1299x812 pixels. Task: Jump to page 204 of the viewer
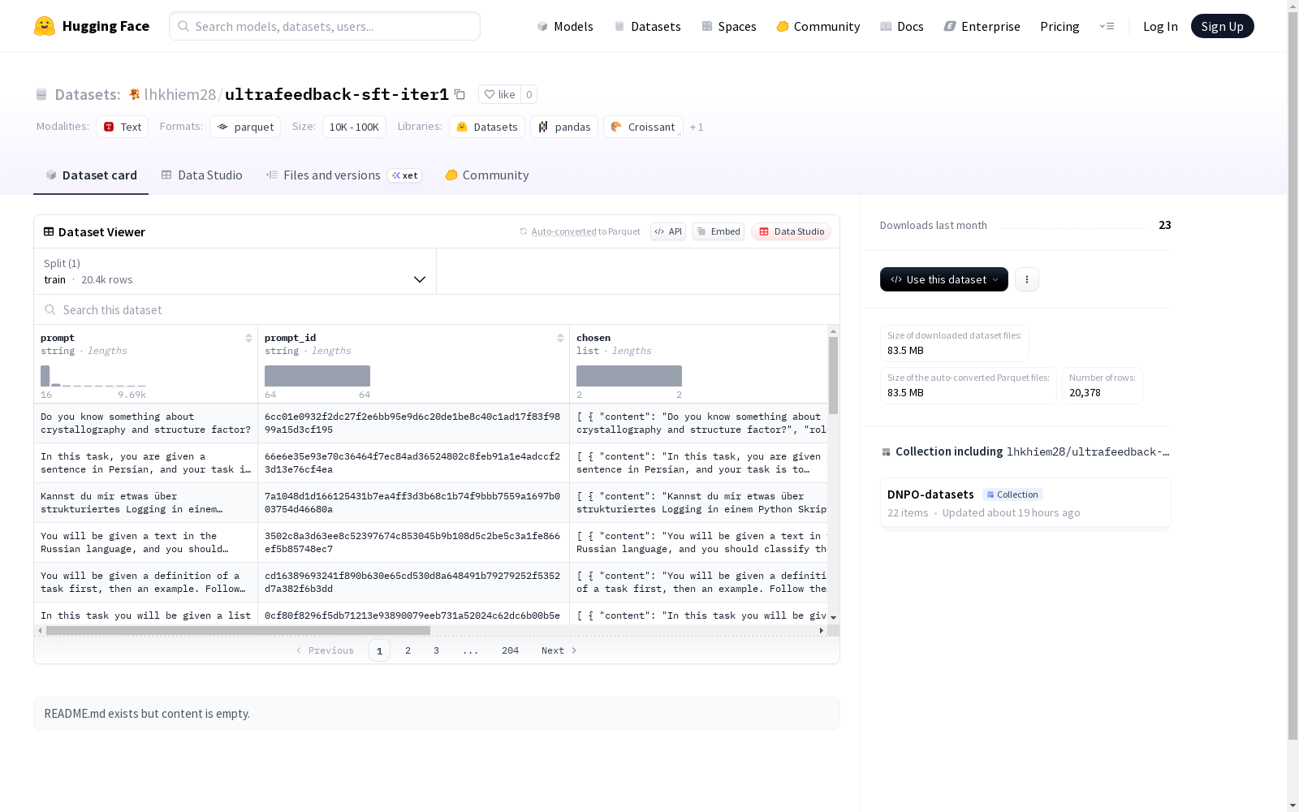[510, 650]
